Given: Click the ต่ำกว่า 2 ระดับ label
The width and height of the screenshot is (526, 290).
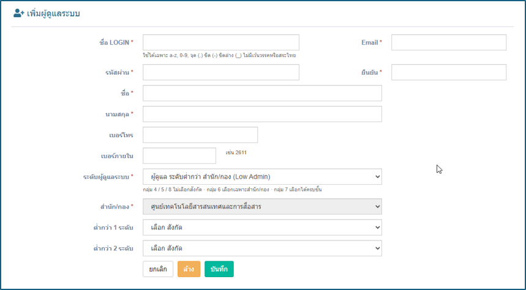Looking at the screenshot, I should [x=113, y=248].
